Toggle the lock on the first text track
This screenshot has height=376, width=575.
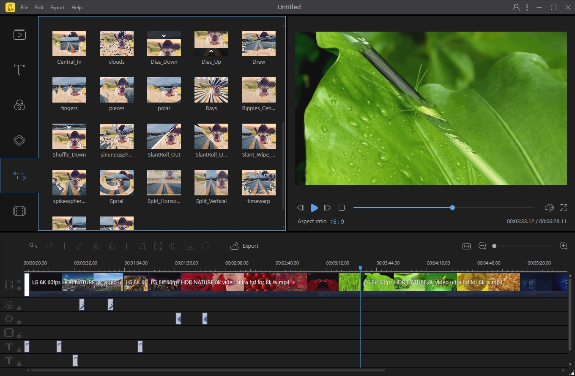(x=19, y=350)
